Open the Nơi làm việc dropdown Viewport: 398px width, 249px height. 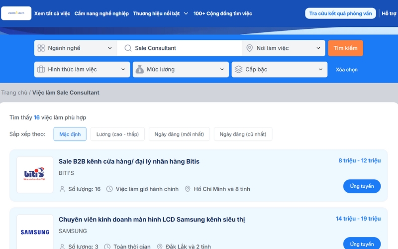tap(284, 48)
